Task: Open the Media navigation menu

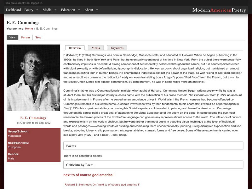Action: point(47,10)
